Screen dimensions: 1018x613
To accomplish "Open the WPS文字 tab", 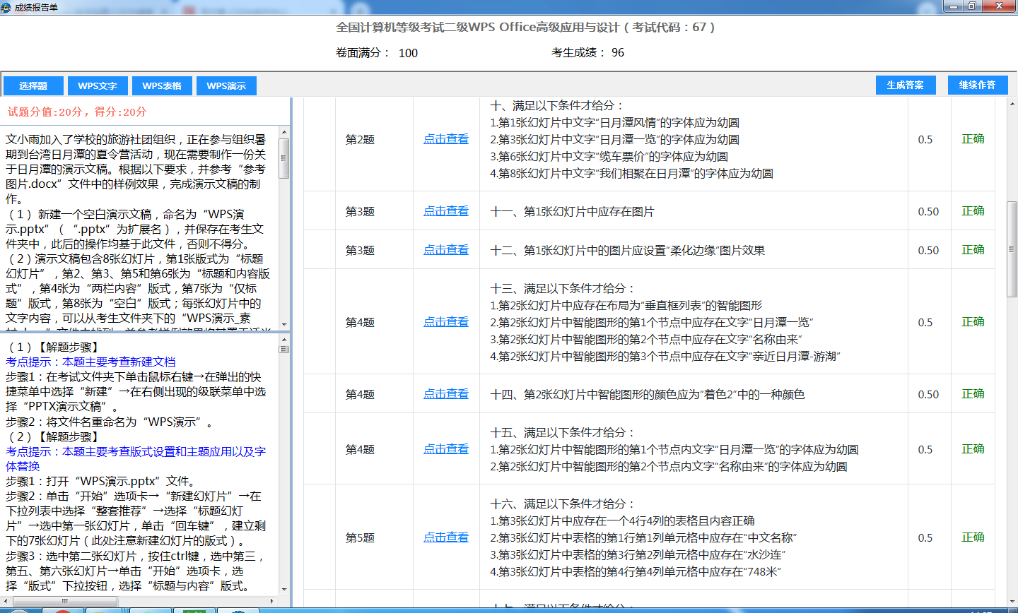I will [98, 85].
